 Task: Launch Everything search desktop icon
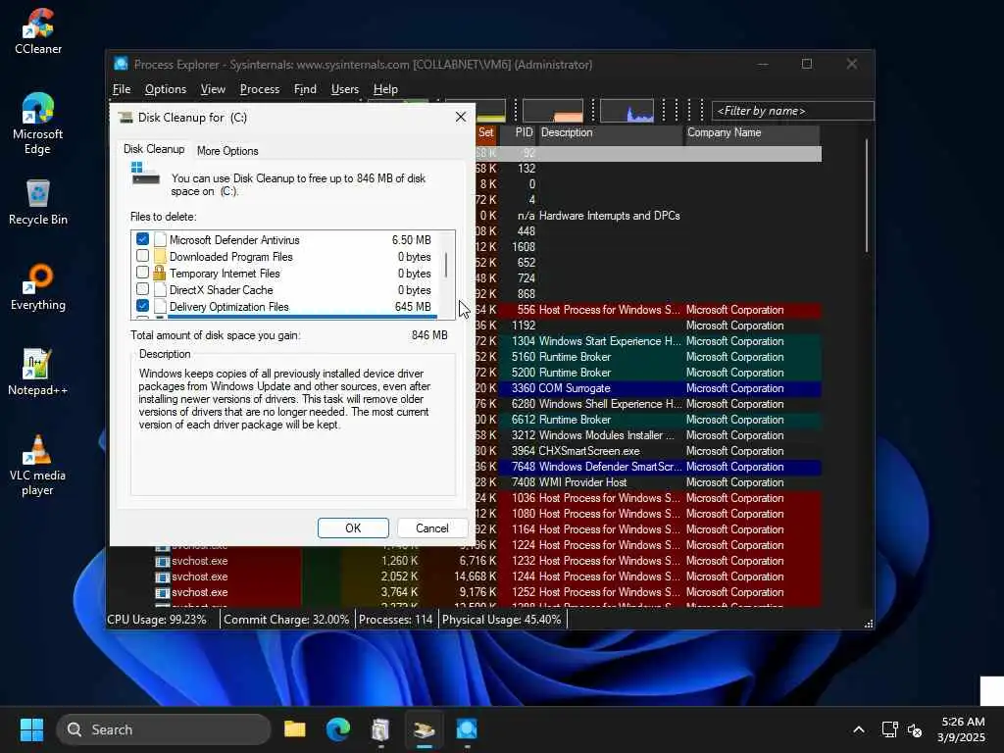[38, 287]
